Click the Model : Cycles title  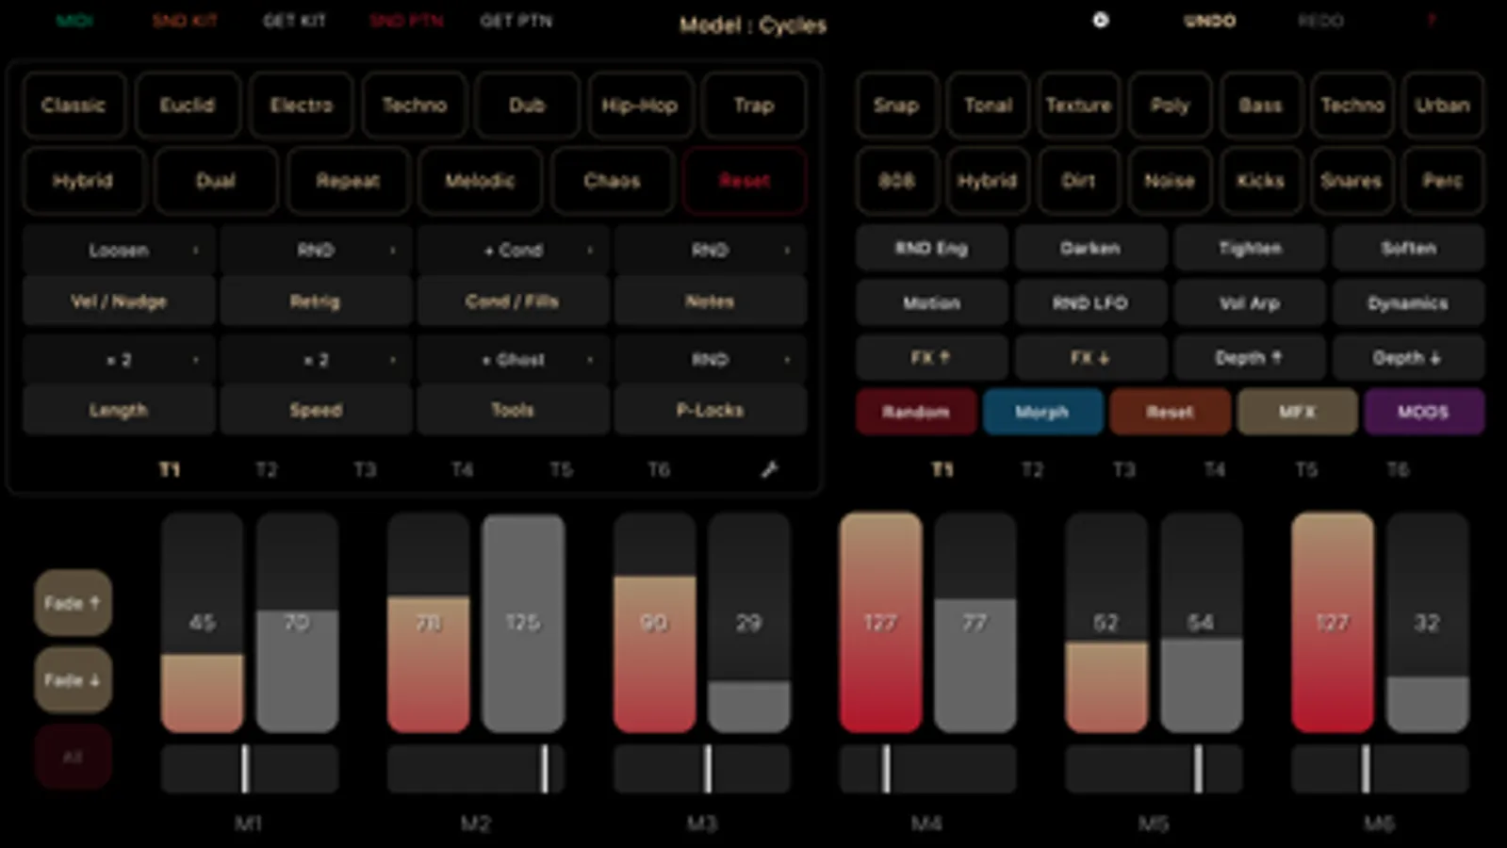(x=753, y=25)
